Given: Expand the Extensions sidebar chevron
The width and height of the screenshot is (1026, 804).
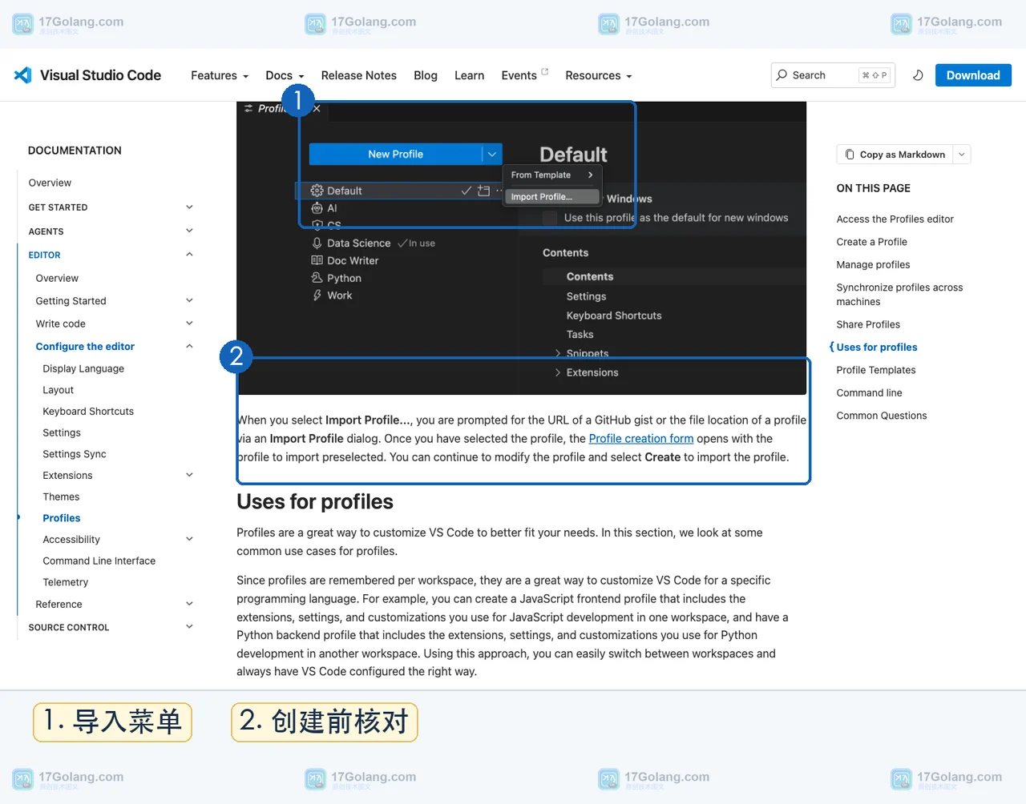Looking at the screenshot, I should (x=189, y=475).
